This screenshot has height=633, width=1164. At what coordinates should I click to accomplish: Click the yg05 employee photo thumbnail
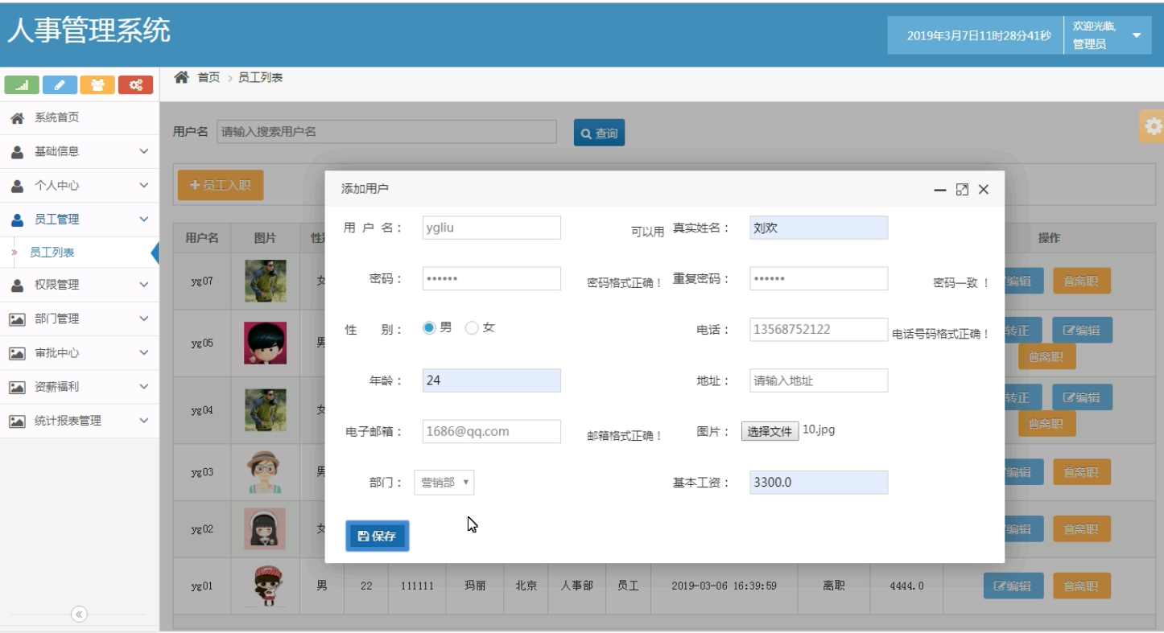click(266, 343)
